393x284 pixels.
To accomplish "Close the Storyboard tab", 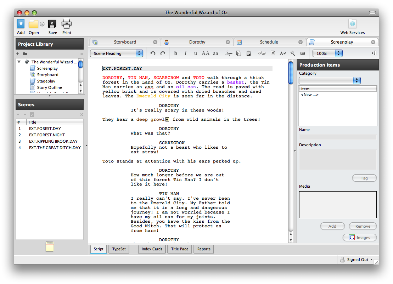I will pos(155,42).
